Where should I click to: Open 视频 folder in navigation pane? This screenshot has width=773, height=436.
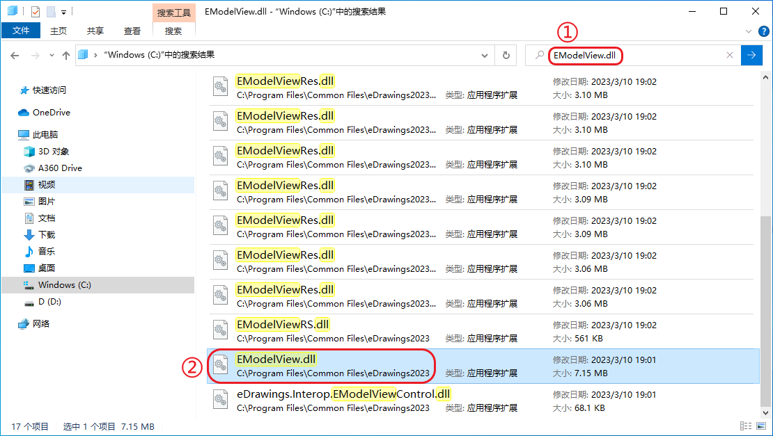[x=47, y=184]
